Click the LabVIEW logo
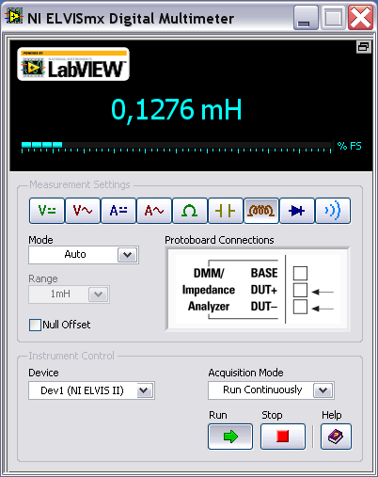 pos(73,64)
